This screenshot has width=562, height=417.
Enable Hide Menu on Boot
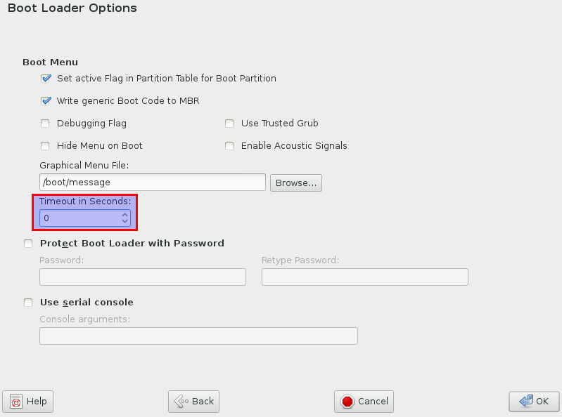tap(45, 146)
